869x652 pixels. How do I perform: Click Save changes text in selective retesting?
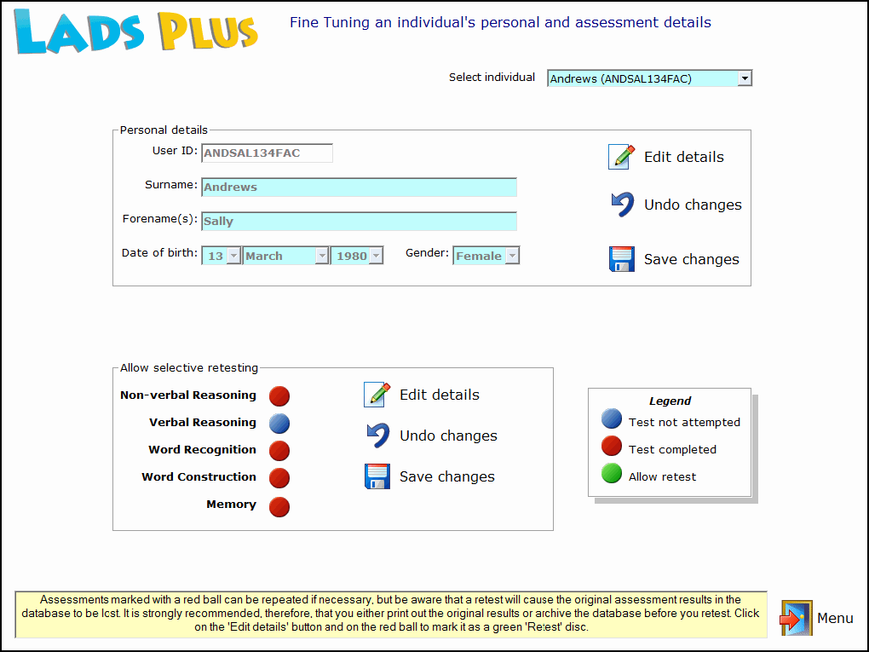447,476
